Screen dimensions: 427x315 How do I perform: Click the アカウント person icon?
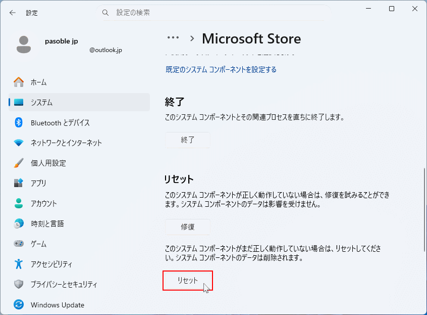coord(19,203)
